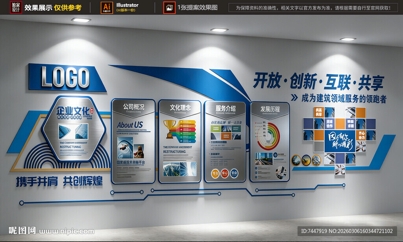Click THE COMPANY RESTRUCTURING text in 文化理念 panel
Viewport: 403px width, 242px height.
(177, 150)
